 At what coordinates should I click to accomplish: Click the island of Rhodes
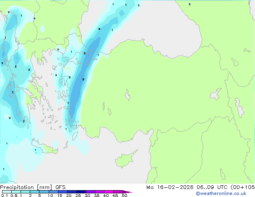tap(75, 136)
